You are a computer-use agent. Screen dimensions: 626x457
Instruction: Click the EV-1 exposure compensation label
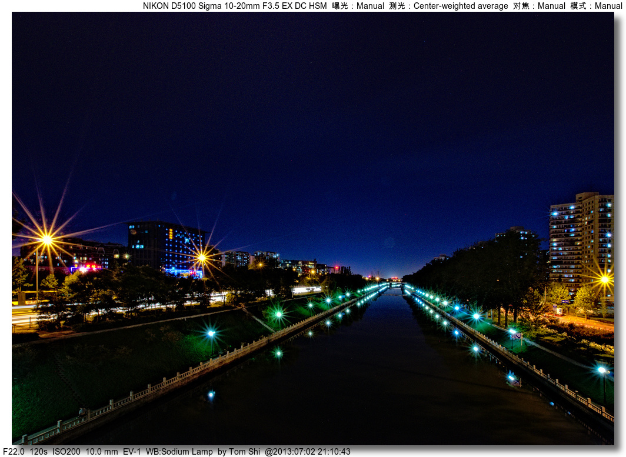coord(133,451)
